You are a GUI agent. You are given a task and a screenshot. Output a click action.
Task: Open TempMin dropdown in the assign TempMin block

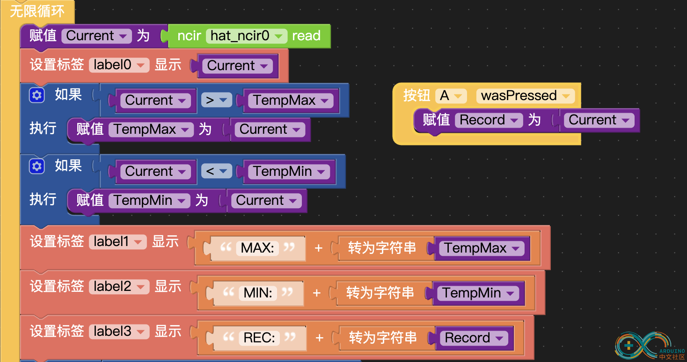click(x=149, y=201)
